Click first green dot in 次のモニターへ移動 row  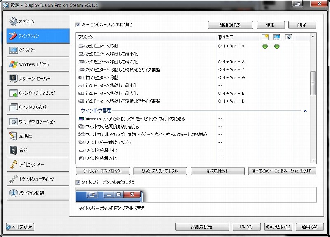[265, 46]
